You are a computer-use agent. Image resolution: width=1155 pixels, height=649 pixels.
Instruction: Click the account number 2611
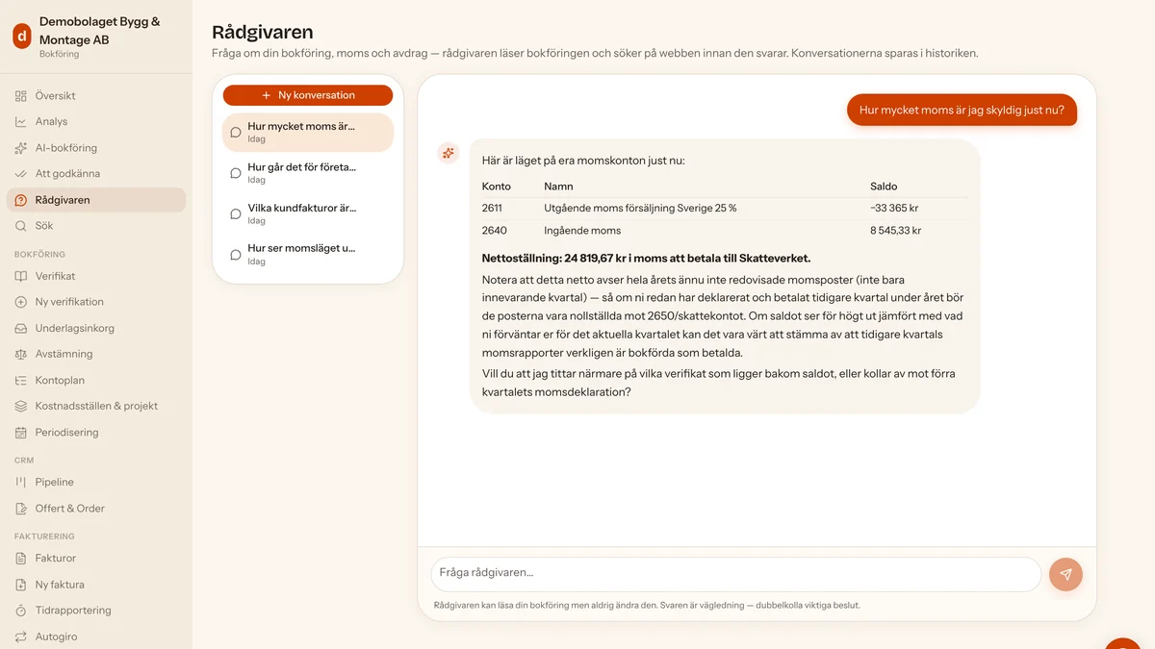492,209
